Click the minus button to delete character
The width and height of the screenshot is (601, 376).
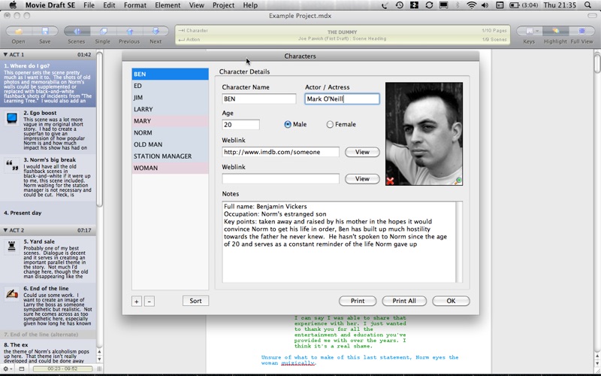(x=149, y=301)
